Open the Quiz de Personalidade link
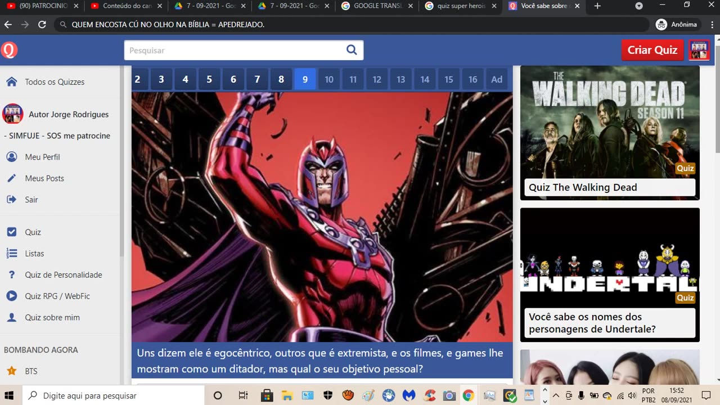Screen dimensions: 720x405 coord(64,275)
